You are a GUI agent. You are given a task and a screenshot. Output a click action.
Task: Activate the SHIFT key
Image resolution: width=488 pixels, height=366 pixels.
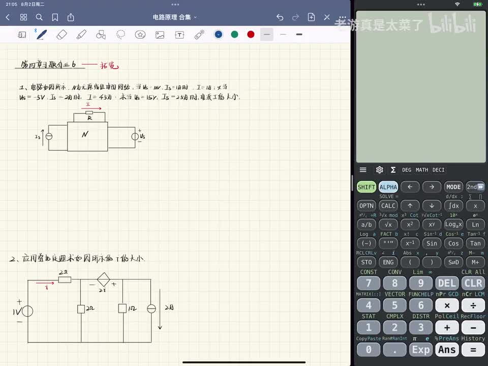(367, 187)
